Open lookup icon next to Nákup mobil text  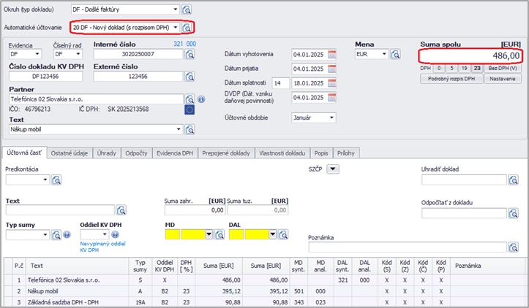(x=190, y=130)
